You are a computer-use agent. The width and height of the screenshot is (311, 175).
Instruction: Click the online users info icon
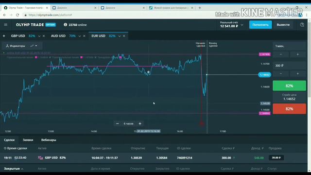click(x=65, y=25)
